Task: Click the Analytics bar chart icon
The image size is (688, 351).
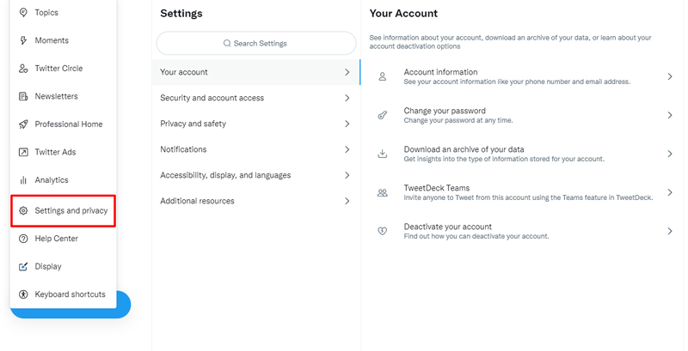Action: click(23, 180)
